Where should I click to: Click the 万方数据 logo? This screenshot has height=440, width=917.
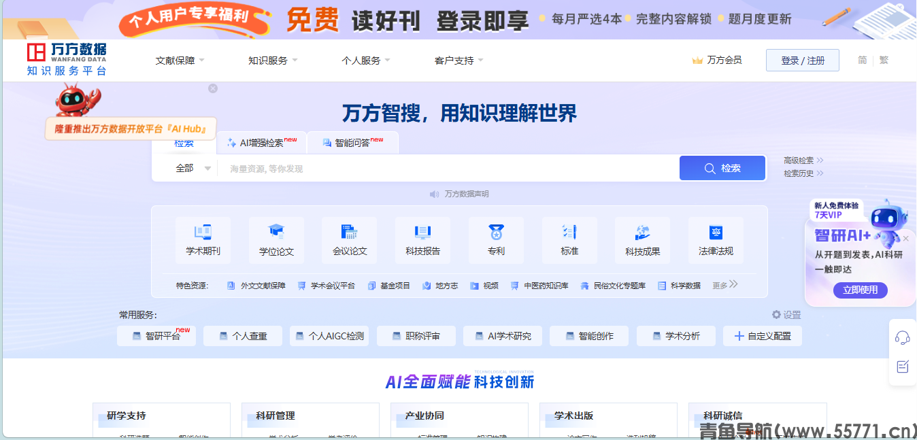(x=67, y=60)
